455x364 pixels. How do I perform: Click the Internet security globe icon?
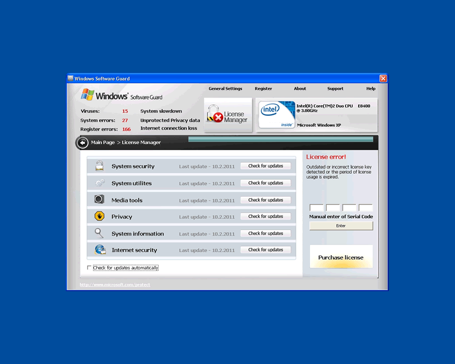click(x=100, y=250)
